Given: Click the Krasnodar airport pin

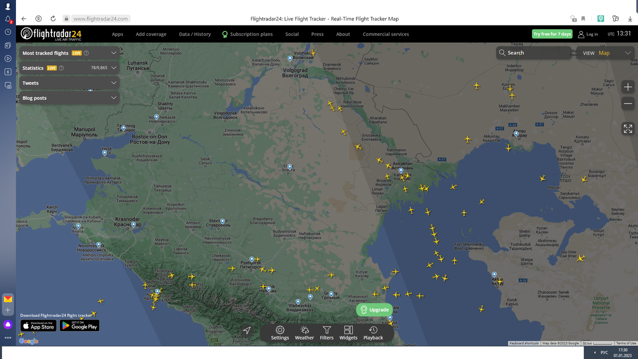Looking at the screenshot, I should pyautogui.click(x=134, y=225).
